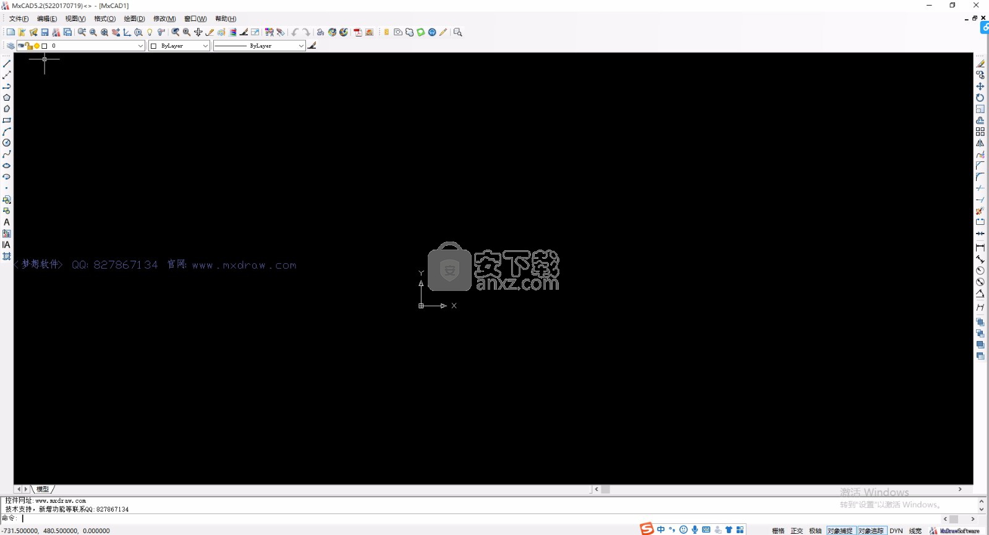Select the Line draw tool
The height and width of the screenshot is (535, 989).
[x=7, y=64]
